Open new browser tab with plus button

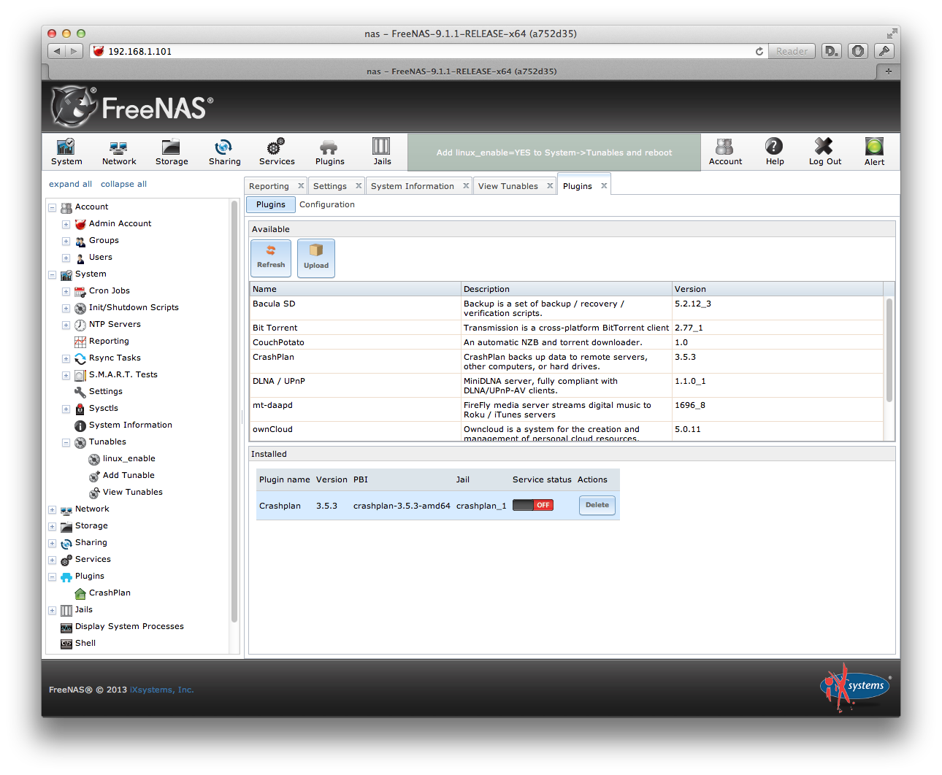(x=888, y=72)
